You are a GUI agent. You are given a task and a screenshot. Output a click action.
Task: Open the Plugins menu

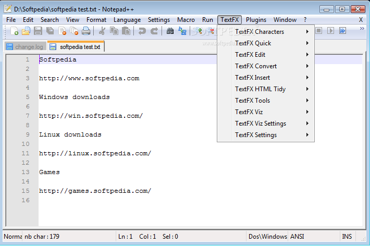click(x=256, y=20)
